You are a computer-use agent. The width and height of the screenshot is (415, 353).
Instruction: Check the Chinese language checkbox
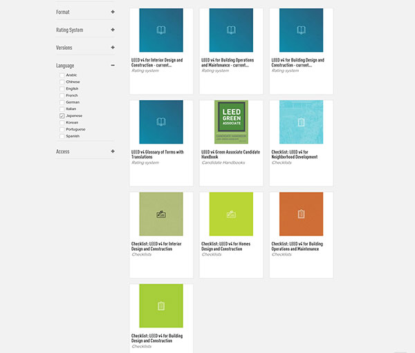coord(62,82)
